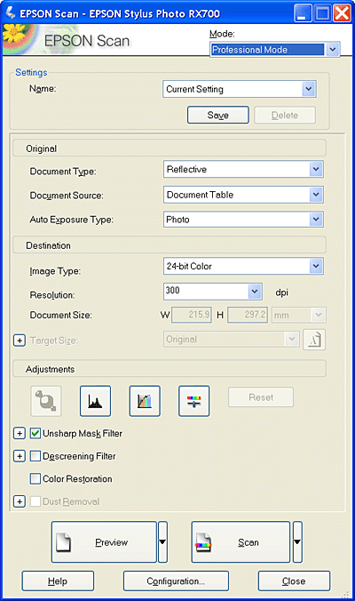Open the Image Adjustment sliders icon
The image size is (355, 601).
(x=194, y=401)
